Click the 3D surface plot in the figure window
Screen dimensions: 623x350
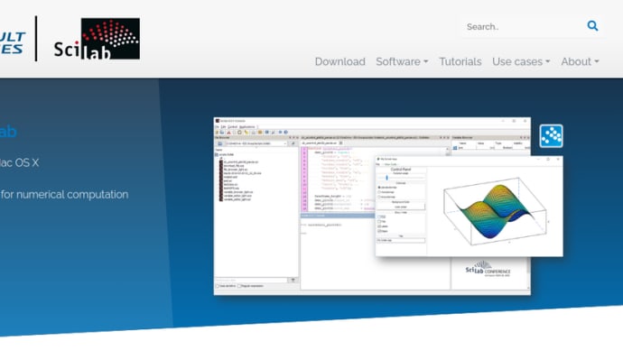(495, 210)
